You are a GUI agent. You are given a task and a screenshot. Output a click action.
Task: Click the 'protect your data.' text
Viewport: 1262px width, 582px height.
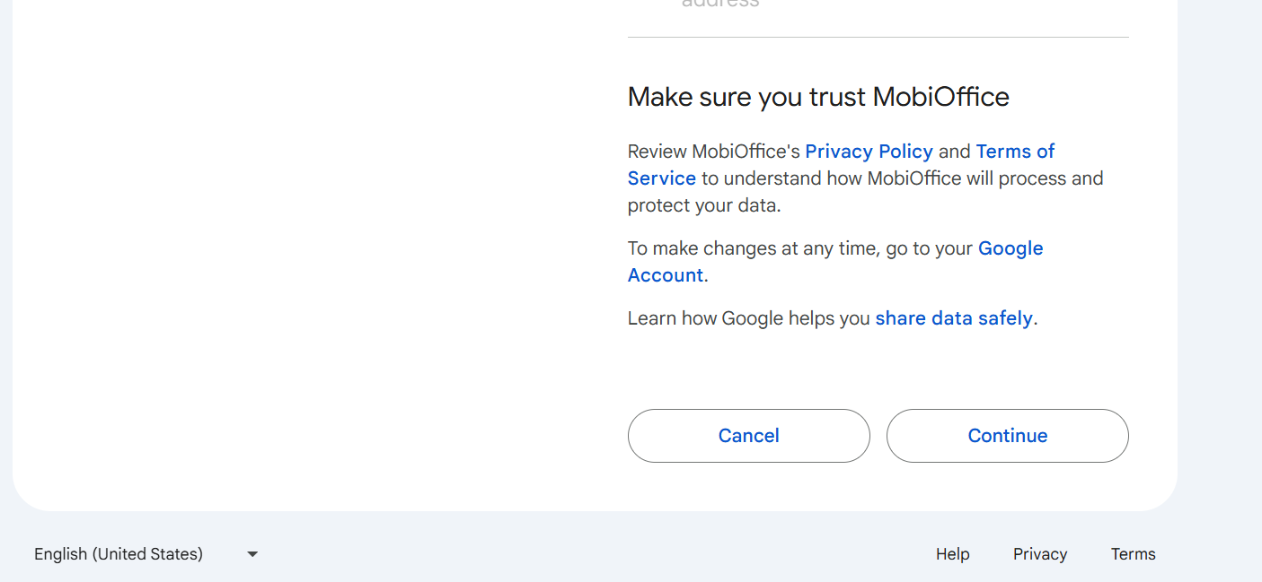pos(704,205)
